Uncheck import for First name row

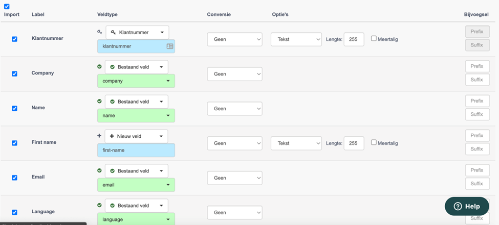[14, 143]
